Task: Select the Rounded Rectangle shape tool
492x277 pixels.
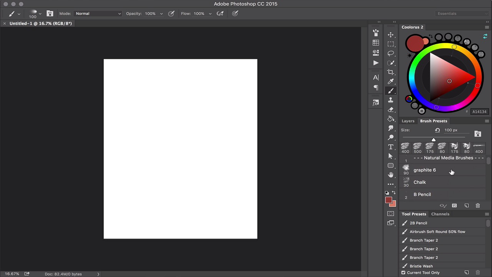Action: (391, 165)
